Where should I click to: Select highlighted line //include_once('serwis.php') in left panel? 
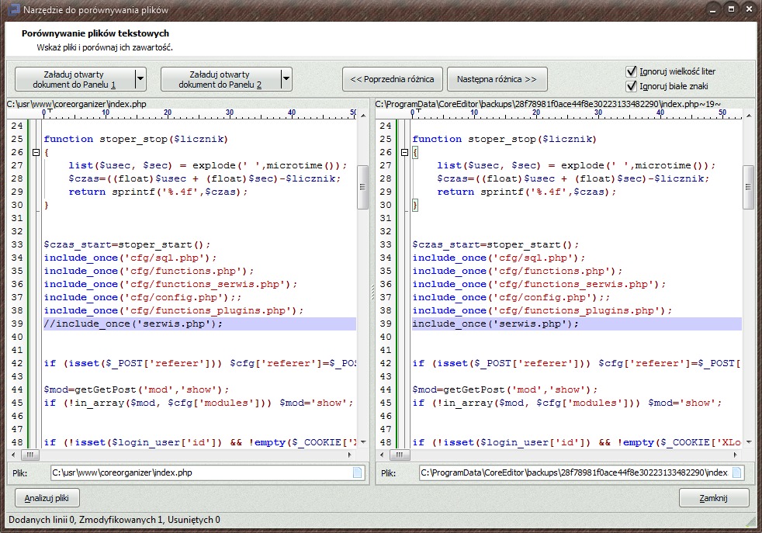199,324
